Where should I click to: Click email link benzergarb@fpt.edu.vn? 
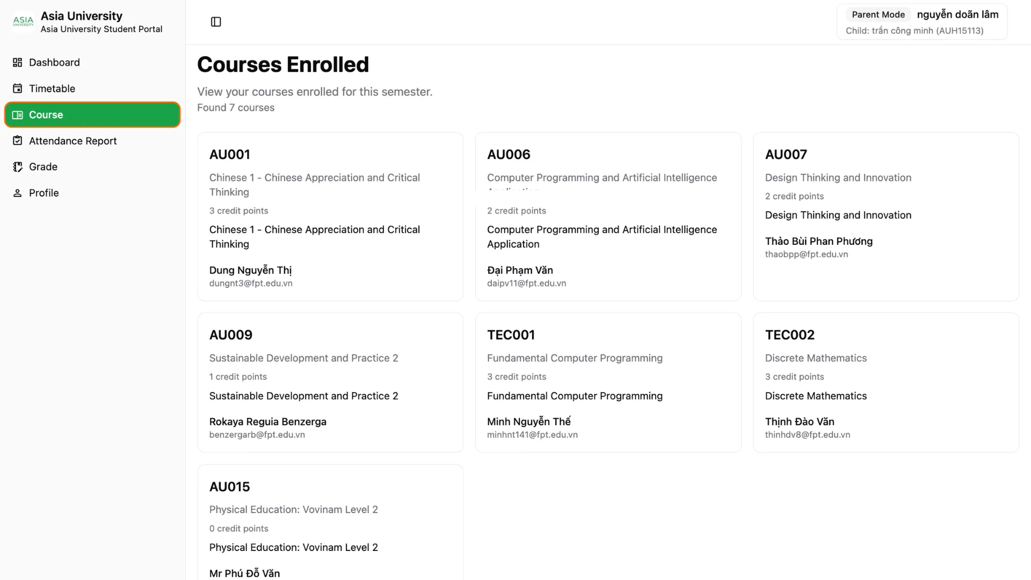pyautogui.click(x=257, y=434)
